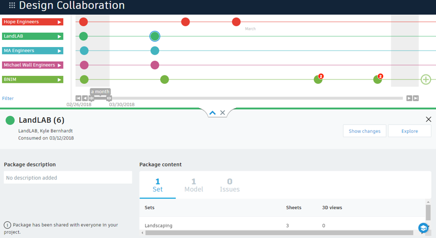
Task: Select second BNIM package dot
Action: click(x=165, y=79)
